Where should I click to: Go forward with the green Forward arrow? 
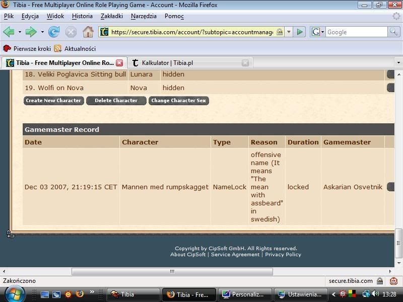31,32
